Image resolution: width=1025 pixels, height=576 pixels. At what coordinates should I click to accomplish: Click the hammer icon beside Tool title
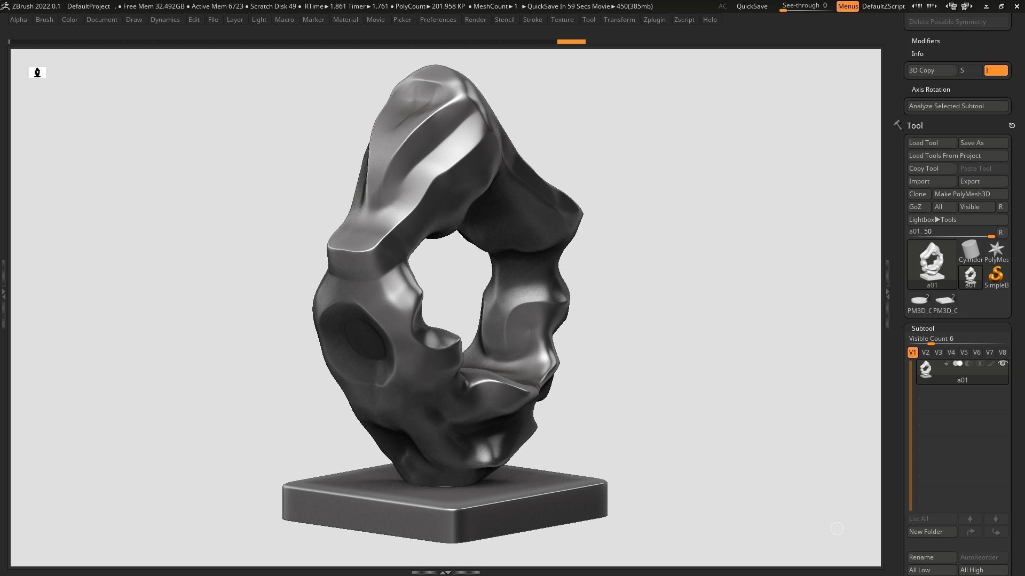coord(897,125)
